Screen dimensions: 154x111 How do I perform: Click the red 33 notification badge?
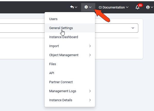tap(140, 5)
